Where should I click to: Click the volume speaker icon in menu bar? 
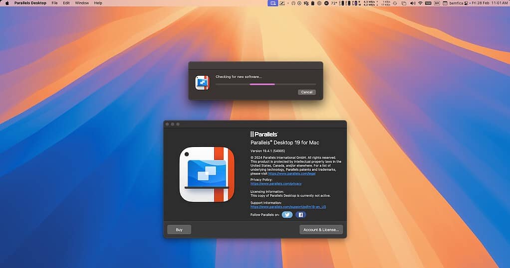point(412,3)
